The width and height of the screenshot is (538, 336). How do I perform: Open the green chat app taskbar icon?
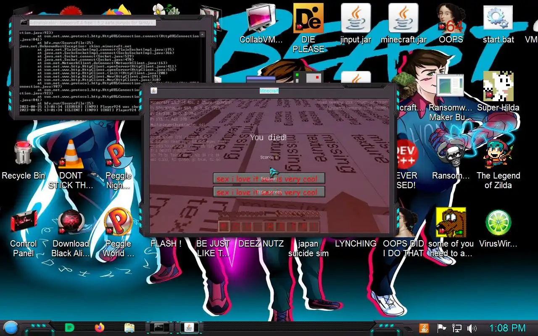point(70,328)
